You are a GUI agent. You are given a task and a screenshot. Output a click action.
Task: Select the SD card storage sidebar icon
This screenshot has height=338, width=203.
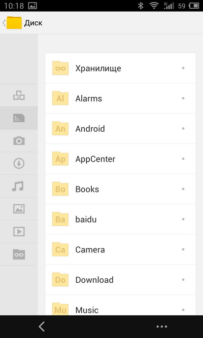[19, 118]
